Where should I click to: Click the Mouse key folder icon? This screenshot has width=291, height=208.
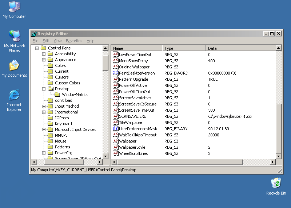click(51, 141)
